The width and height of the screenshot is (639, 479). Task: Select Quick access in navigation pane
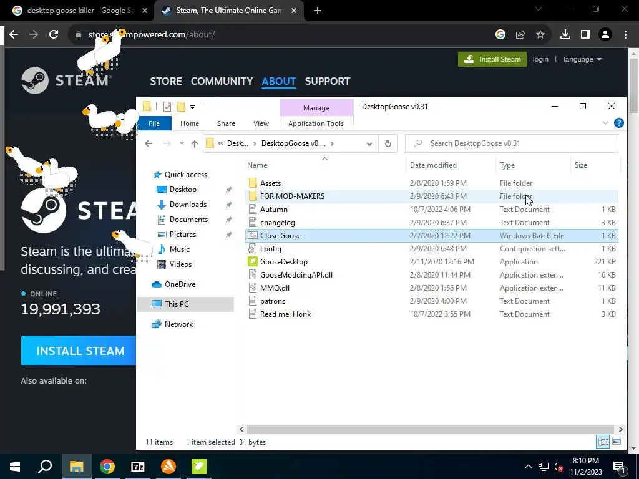pos(186,175)
